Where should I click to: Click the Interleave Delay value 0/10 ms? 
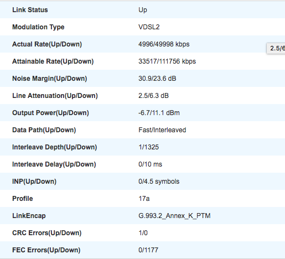point(150,164)
